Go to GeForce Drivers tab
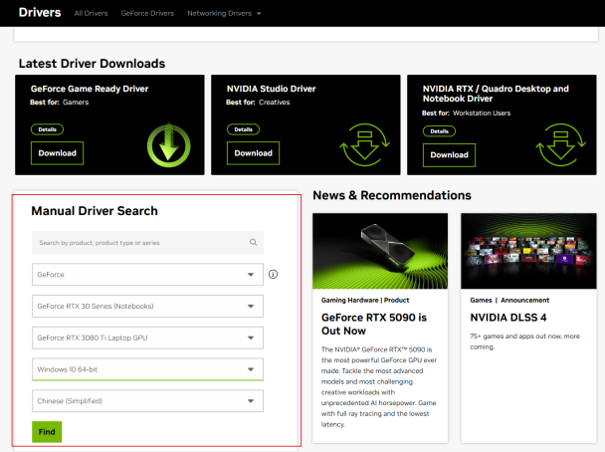 [147, 14]
